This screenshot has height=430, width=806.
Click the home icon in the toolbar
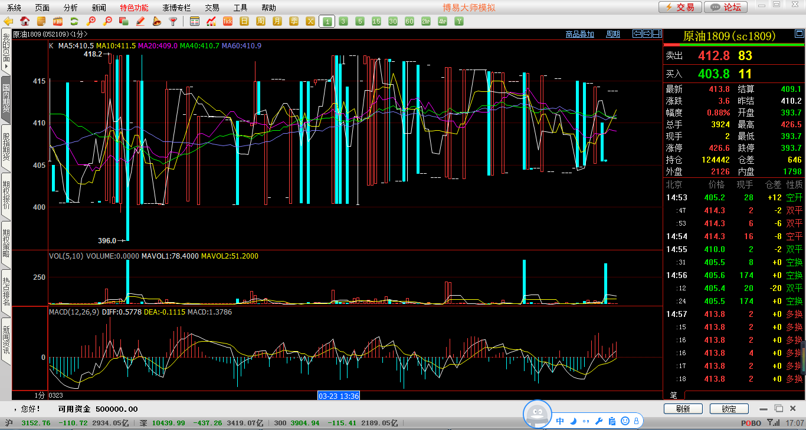pos(25,21)
